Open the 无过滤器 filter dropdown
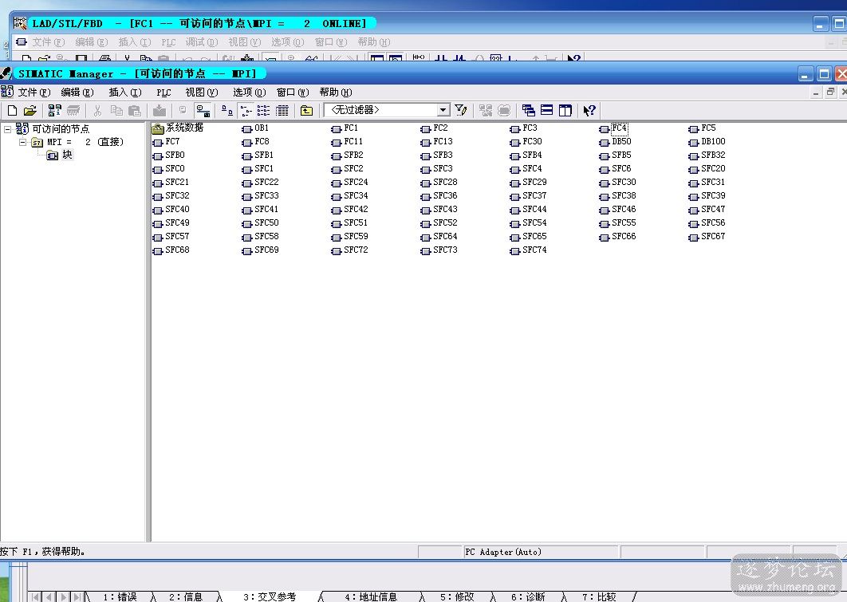 click(443, 110)
